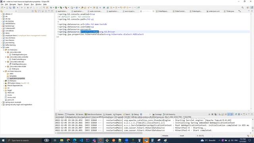The width and height of the screenshot is (254, 143).
Task: Collapse the order project node
Action: [x=2, y=47]
